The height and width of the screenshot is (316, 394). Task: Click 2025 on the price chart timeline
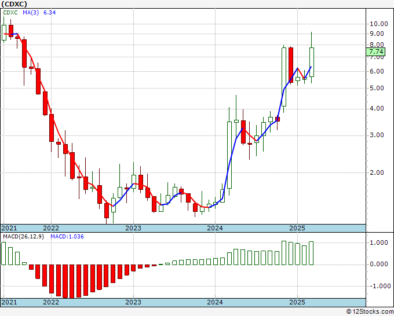coord(297,228)
